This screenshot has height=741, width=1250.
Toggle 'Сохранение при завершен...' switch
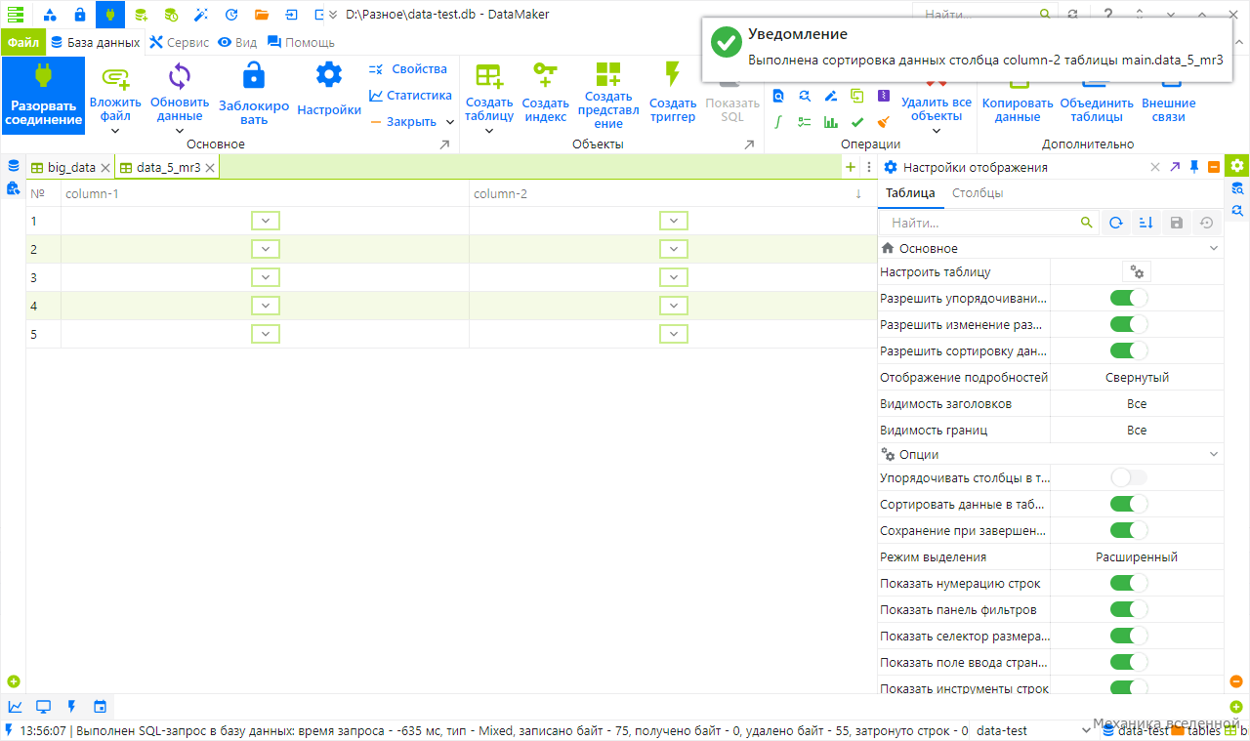point(1129,530)
